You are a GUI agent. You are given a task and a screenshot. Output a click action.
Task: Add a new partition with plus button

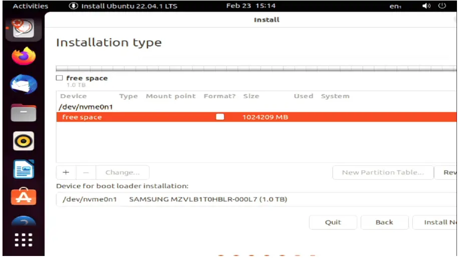[x=66, y=172]
